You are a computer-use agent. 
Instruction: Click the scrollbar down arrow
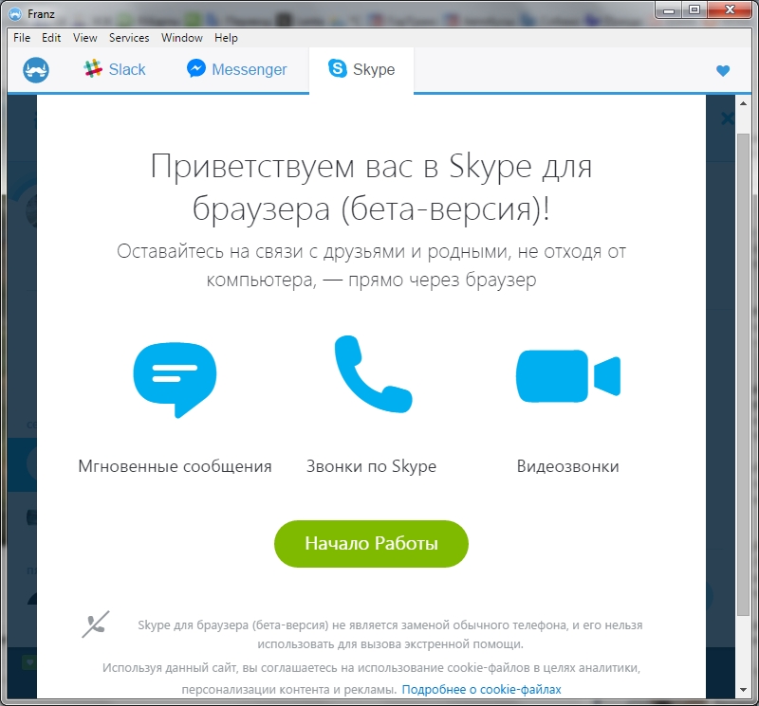coord(743,690)
